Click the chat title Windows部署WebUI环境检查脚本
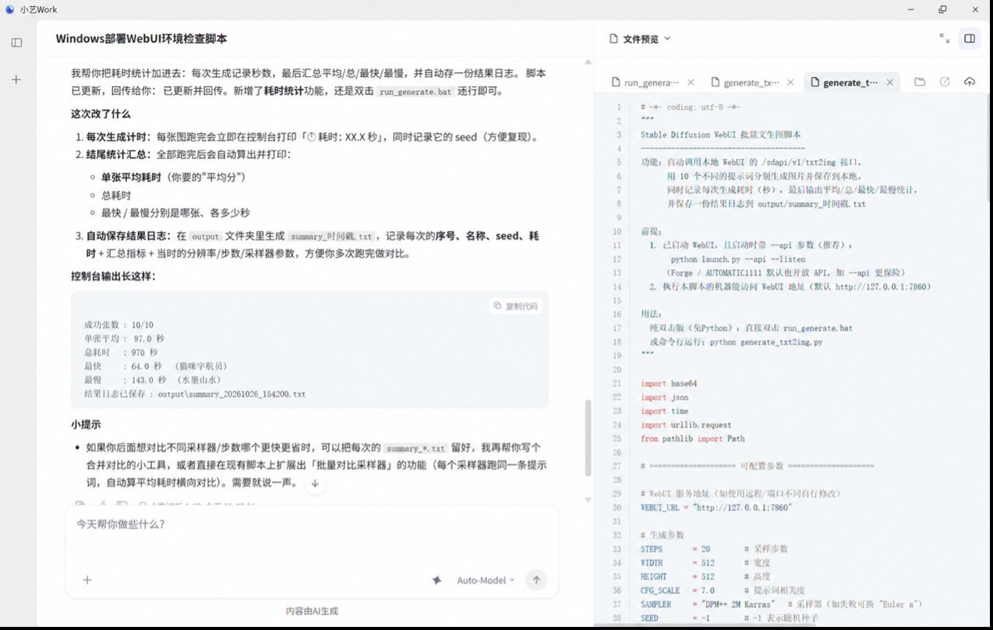The height and width of the screenshot is (630, 993). click(x=141, y=38)
